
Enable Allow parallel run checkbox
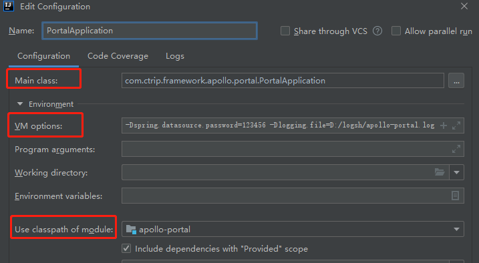[396, 31]
